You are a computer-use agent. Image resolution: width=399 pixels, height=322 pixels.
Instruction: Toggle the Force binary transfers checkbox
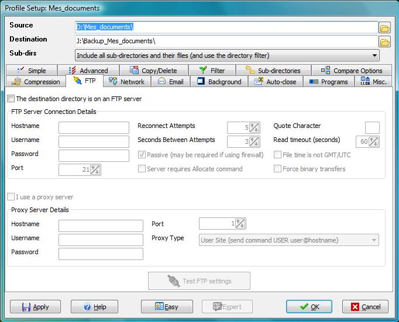coord(278,169)
